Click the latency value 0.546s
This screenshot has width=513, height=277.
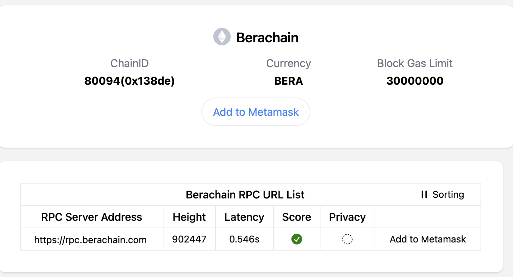coord(244,239)
